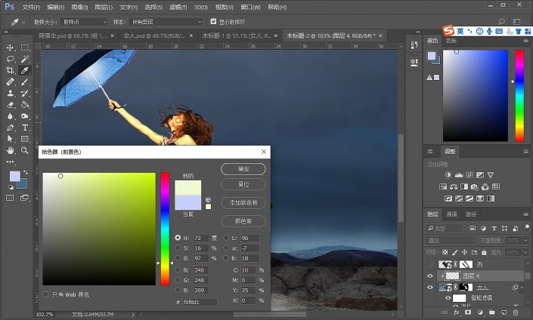
Task: Click the 确定 button in the color picker
Action: pos(243,170)
